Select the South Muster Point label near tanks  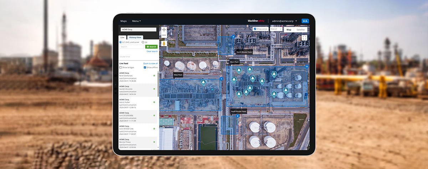239,111
